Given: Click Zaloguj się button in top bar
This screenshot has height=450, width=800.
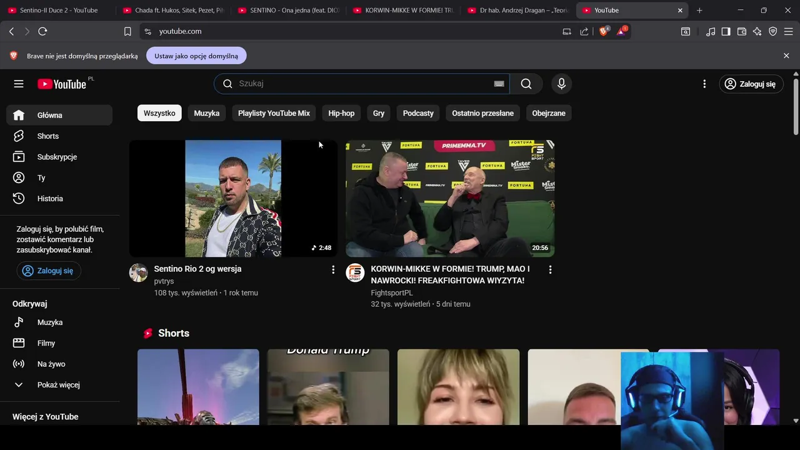Looking at the screenshot, I should pyautogui.click(x=751, y=84).
